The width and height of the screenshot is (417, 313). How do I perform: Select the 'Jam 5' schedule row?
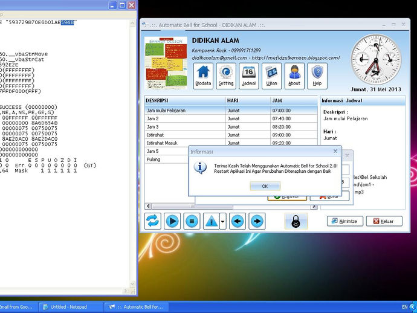click(x=166, y=151)
